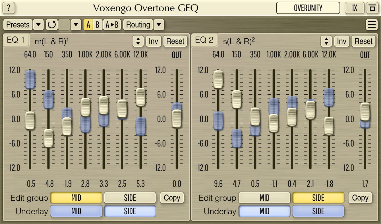This screenshot has height=224, width=381.
Task: Toggle MID underlay in EQ 1
Action: (76, 211)
